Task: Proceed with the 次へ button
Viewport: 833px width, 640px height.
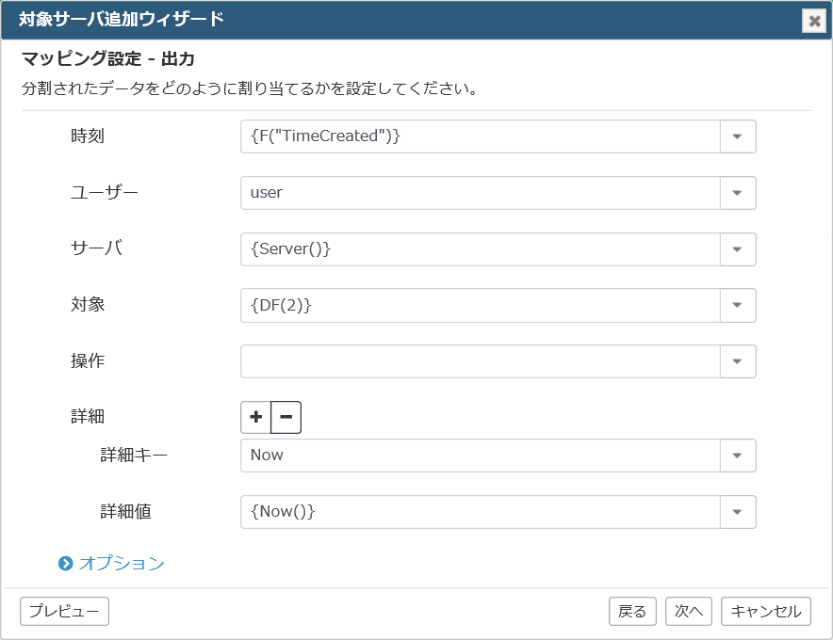Action: tap(689, 612)
